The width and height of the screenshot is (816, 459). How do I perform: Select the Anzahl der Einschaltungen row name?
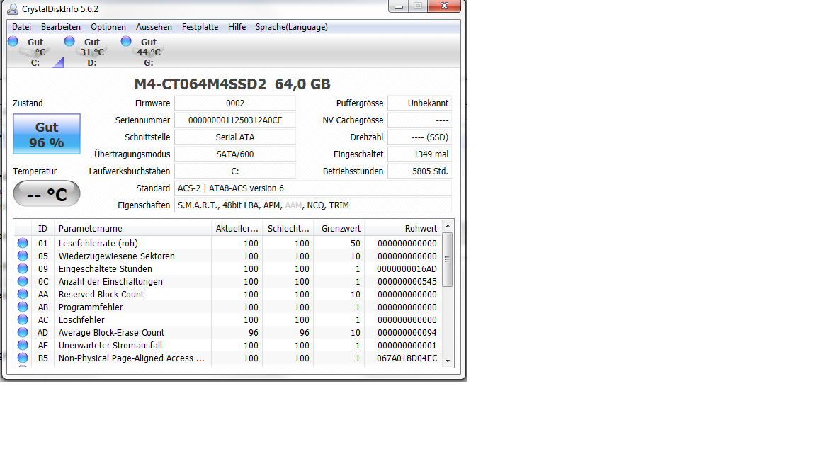(x=110, y=281)
